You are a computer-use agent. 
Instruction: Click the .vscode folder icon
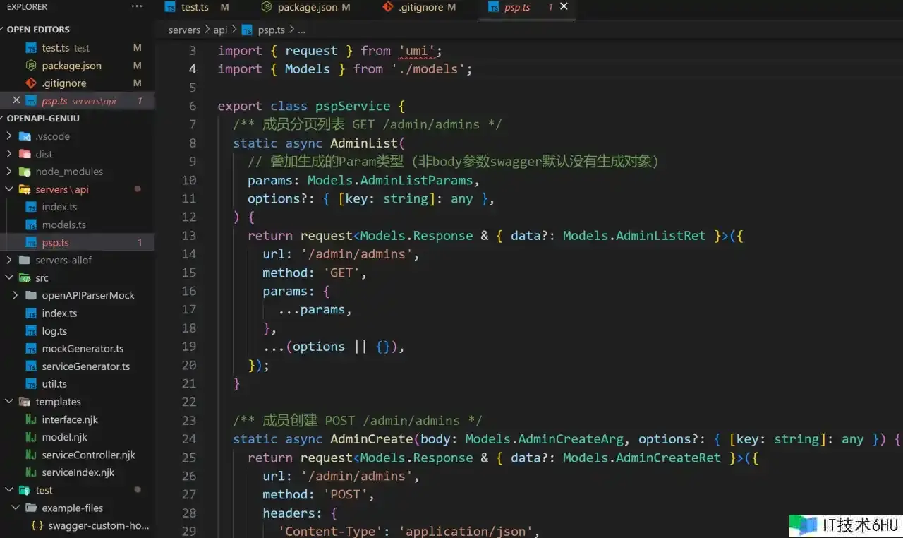[x=25, y=136]
